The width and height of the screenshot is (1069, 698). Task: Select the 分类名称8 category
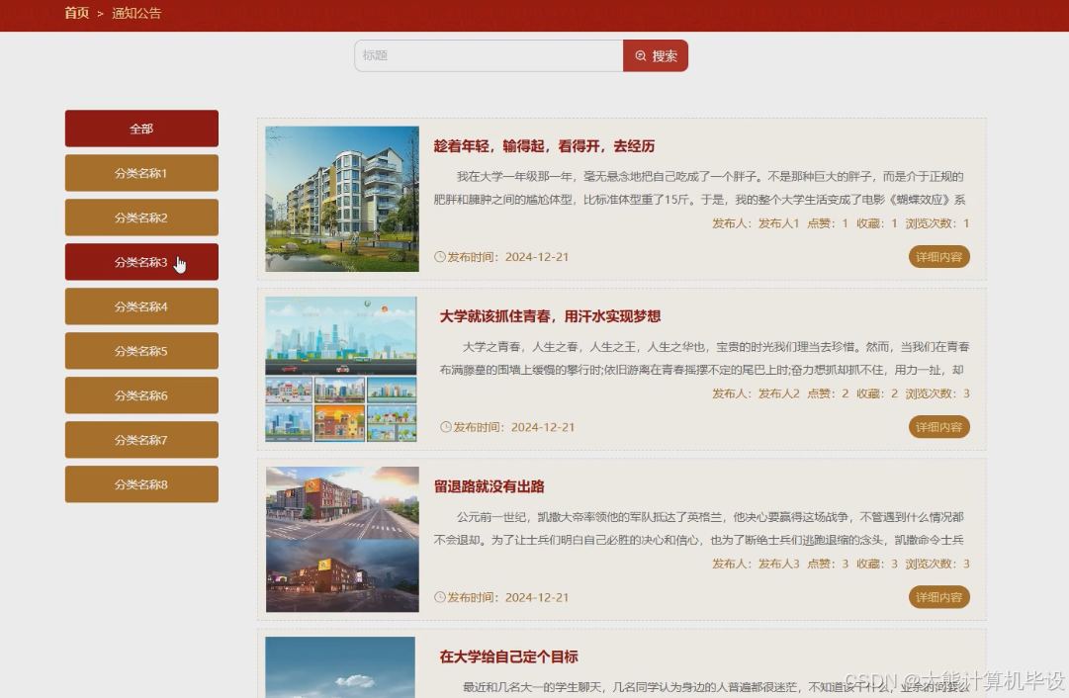pos(141,484)
